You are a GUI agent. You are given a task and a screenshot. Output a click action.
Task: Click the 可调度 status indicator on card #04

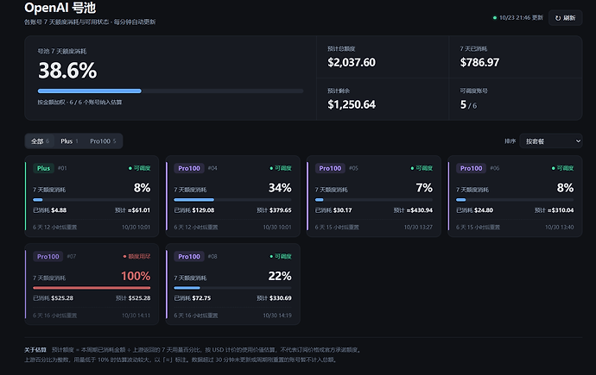[x=281, y=168]
